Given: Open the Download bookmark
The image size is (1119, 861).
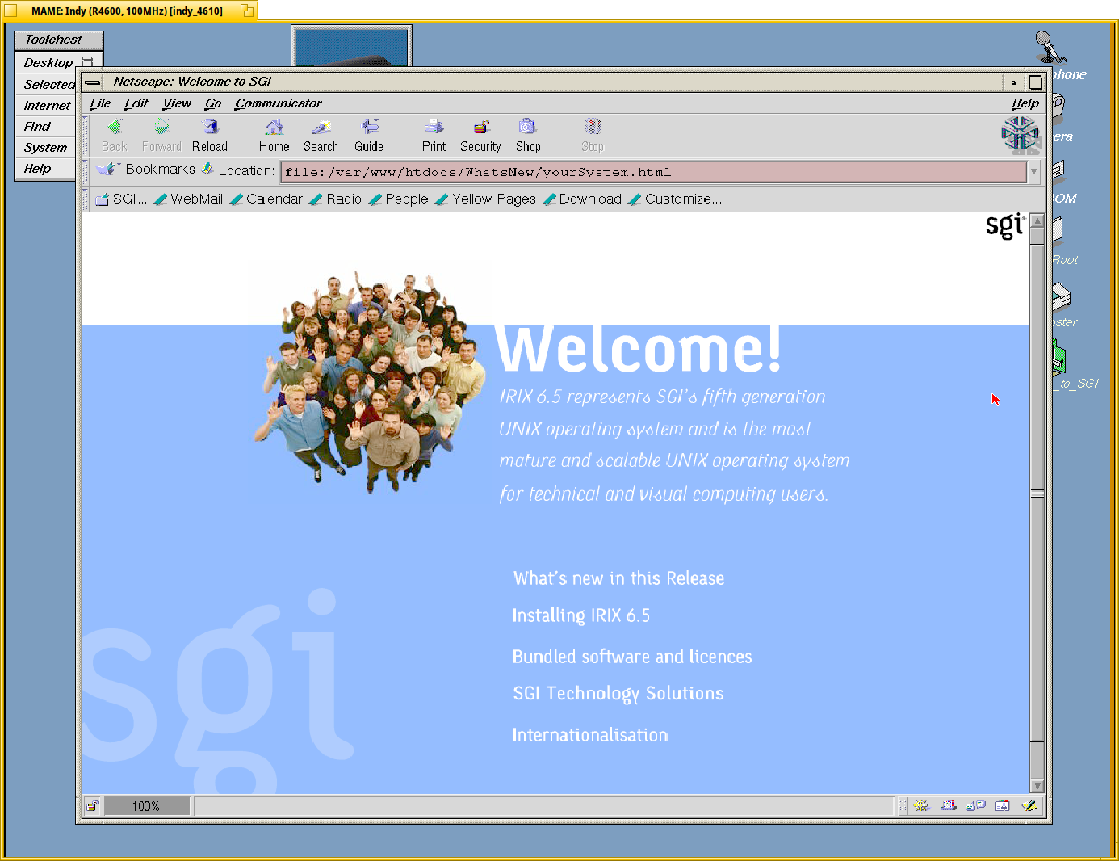Looking at the screenshot, I should tap(583, 199).
